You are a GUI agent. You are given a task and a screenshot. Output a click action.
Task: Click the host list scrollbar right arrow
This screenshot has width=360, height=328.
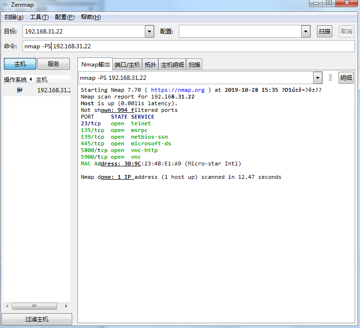coord(66,306)
